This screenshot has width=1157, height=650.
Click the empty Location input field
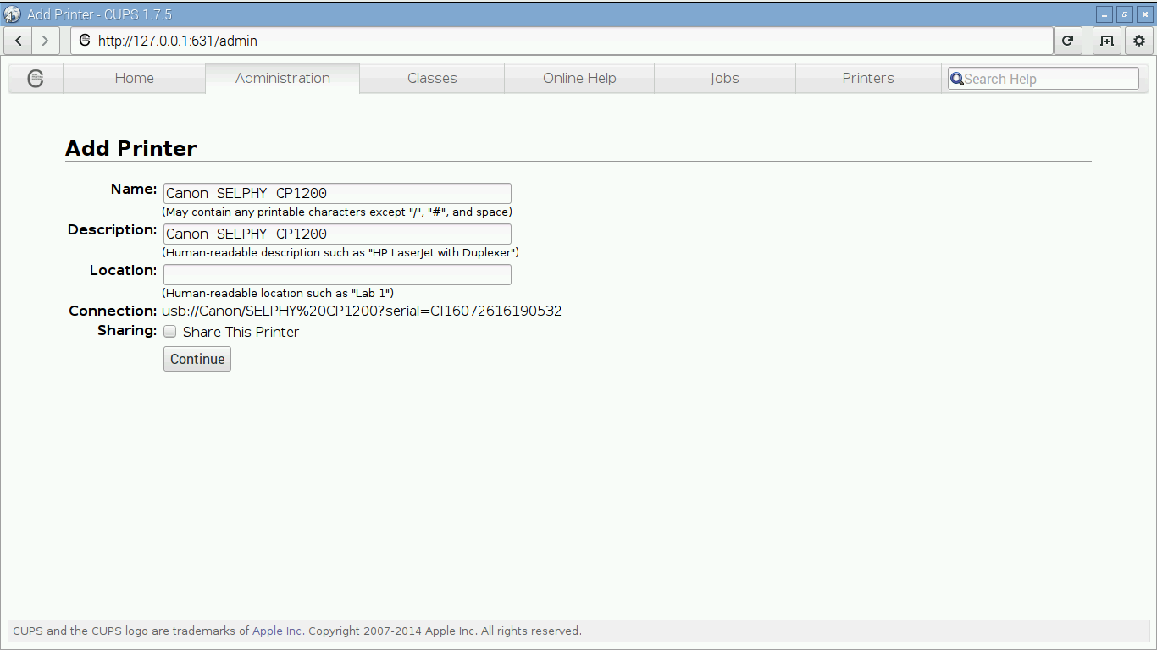tap(337, 274)
